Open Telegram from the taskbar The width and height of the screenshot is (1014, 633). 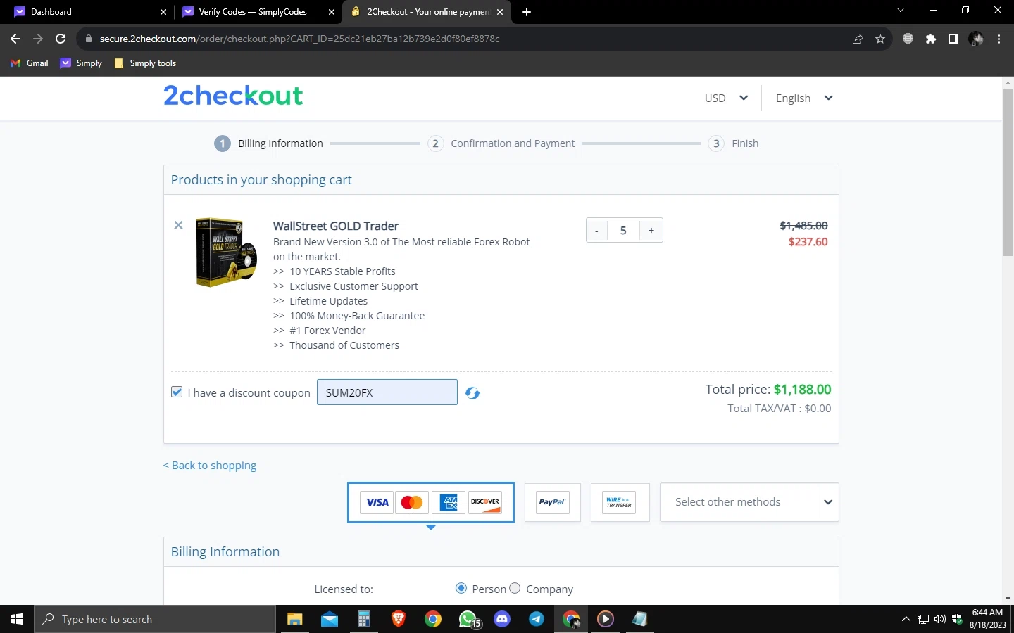[537, 619]
